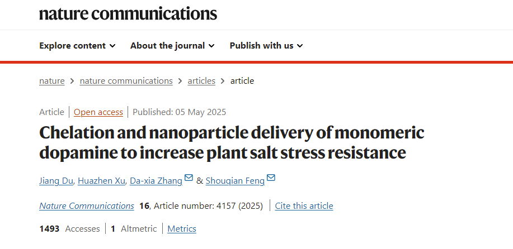Click the article title heading
Viewport: 513px width, 249px height.
[232, 142]
